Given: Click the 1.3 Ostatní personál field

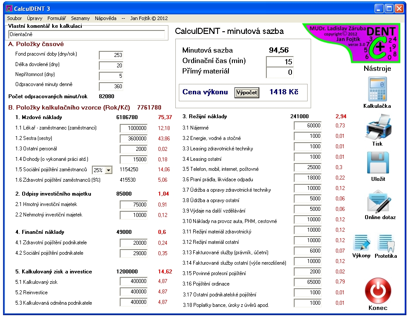Looking at the screenshot, I should click(134, 149).
